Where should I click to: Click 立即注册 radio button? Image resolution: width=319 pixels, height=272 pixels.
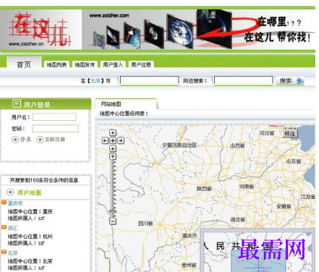[40, 140]
